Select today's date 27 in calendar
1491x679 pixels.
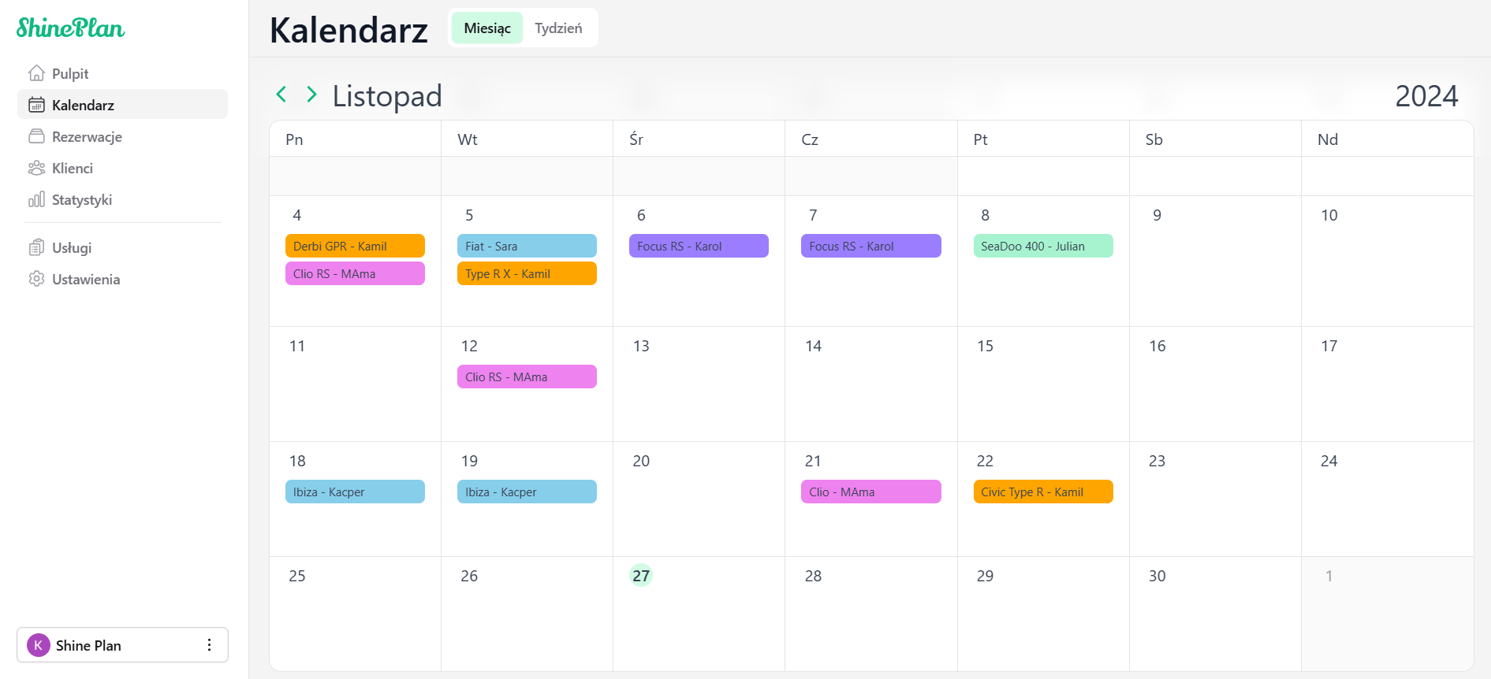point(641,576)
